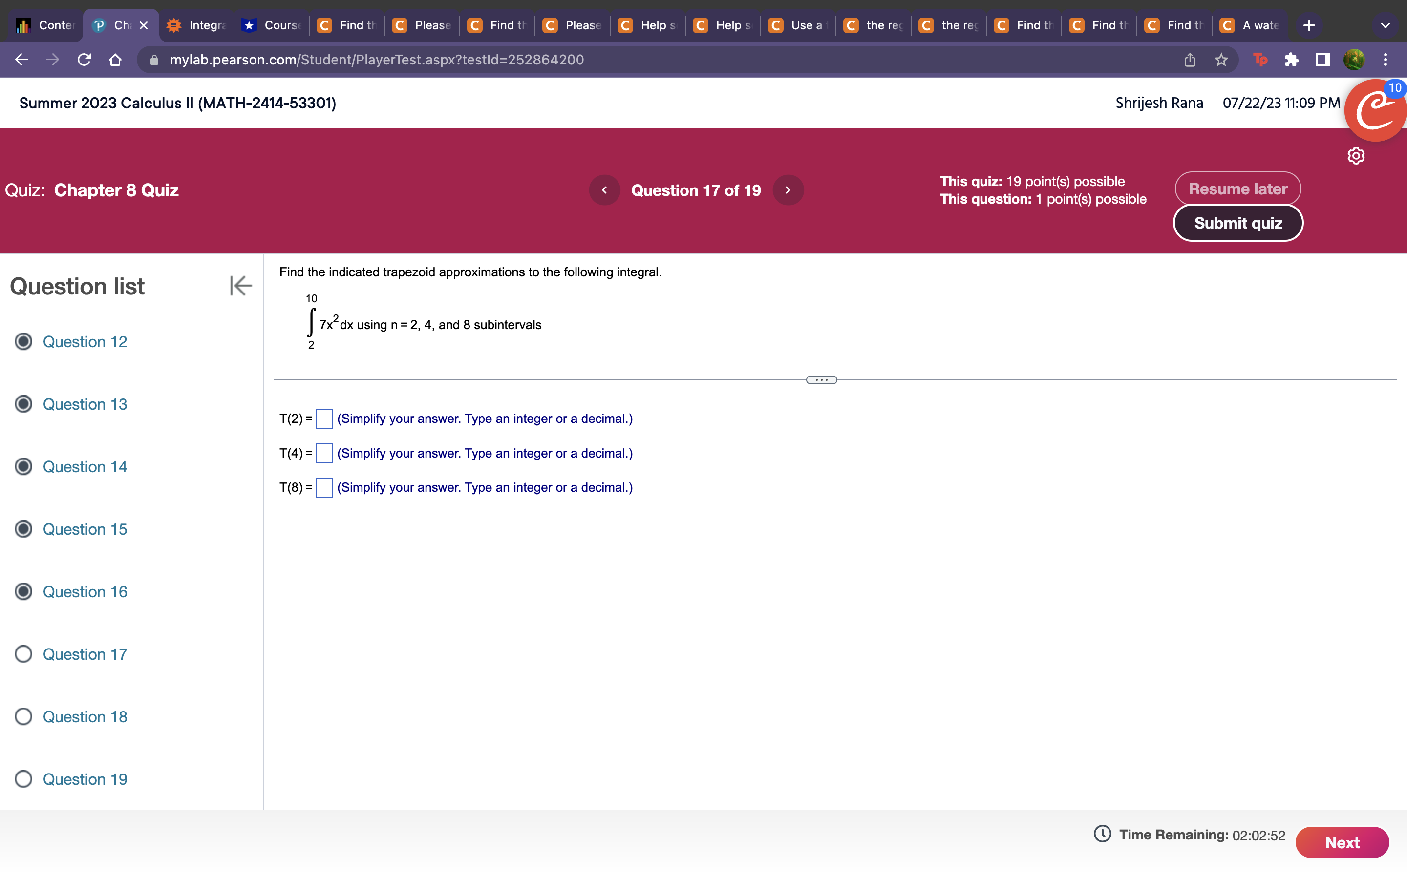1407x879 pixels.
Task: Open the browser Extensions puzzle icon
Action: [x=1291, y=60]
